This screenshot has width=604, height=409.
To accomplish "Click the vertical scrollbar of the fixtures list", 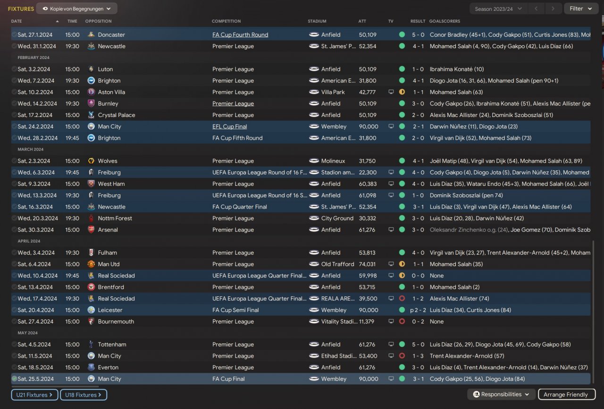I will click(x=593, y=311).
